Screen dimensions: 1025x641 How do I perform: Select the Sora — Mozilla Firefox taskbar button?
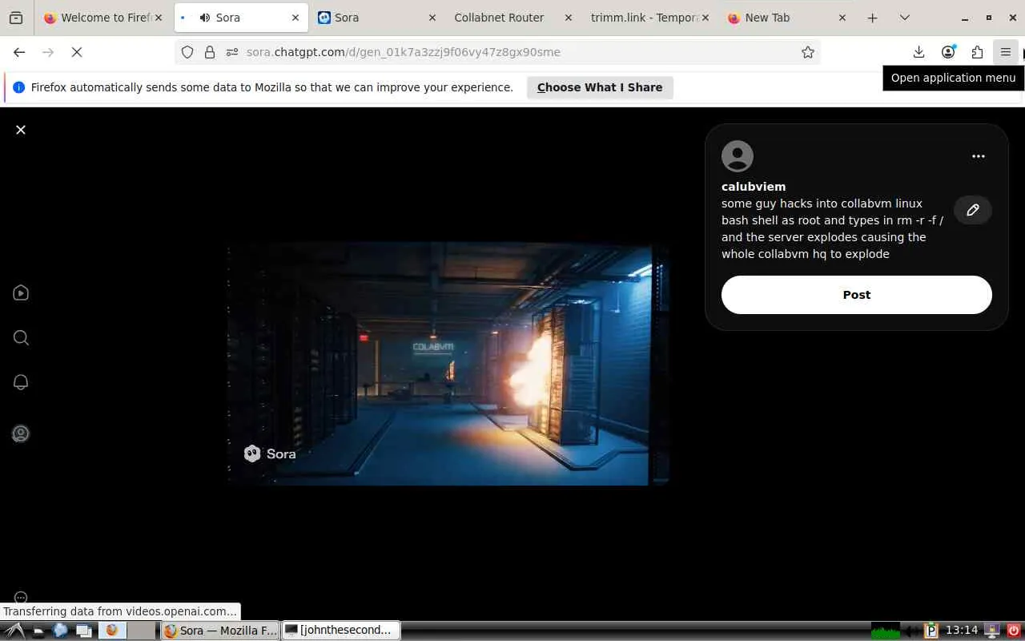pyautogui.click(x=220, y=631)
